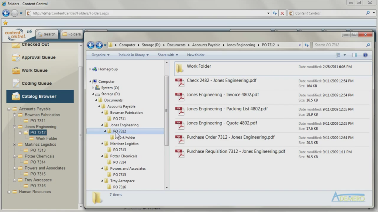Add page to browser favorites star
The image size is (378, 212).
[x=5, y=22]
